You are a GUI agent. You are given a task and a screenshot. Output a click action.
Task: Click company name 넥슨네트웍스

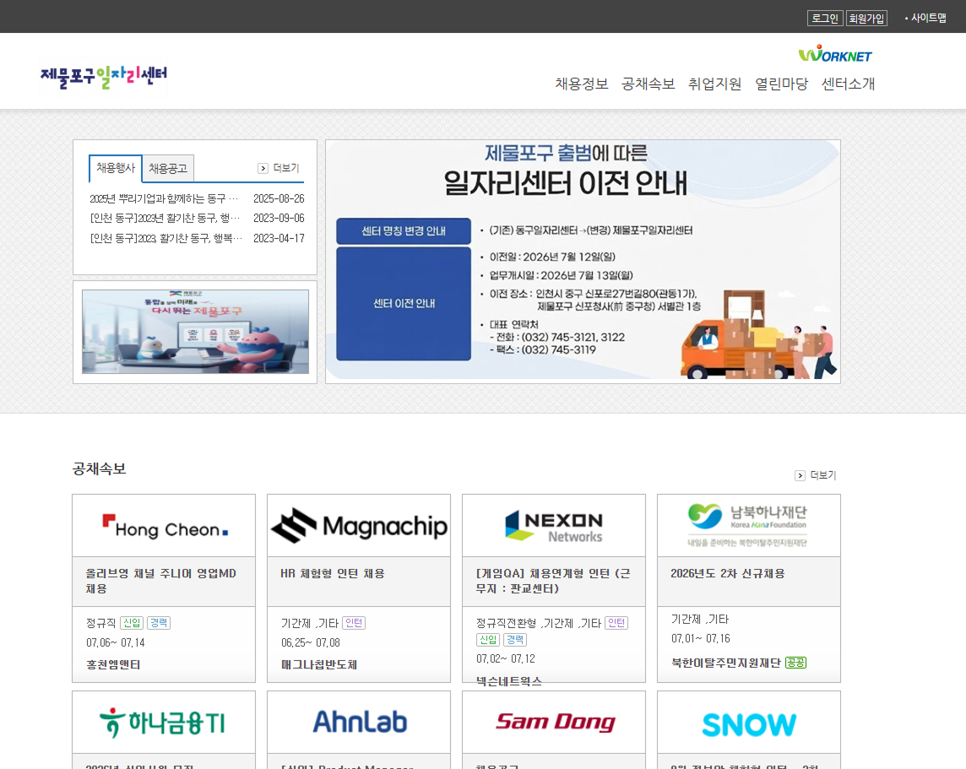(x=509, y=681)
